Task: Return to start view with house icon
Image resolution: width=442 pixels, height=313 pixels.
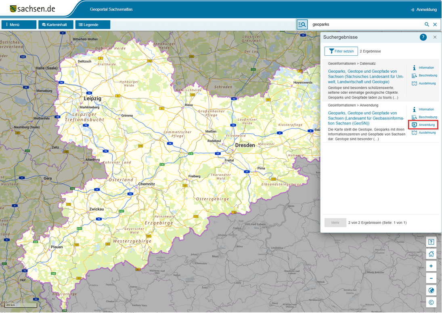Action: 431,254
